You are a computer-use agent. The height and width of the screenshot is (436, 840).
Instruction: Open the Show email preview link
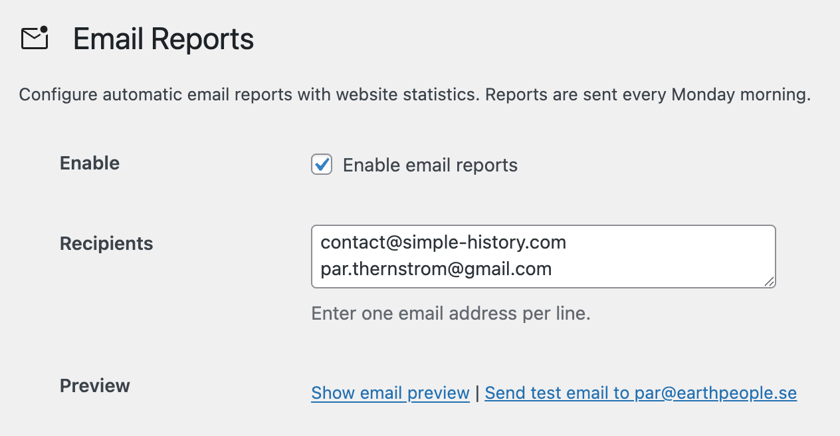point(390,393)
